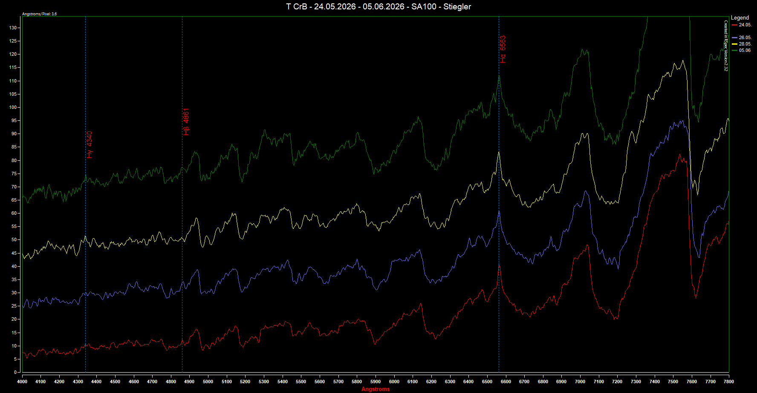The height and width of the screenshot is (393, 757).
Task: Click x-axis tick '6600'
Action: (506, 382)
